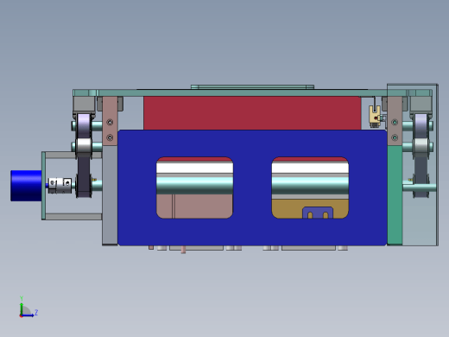The width and height of the screenshot is (449, 337).
Task: Select the yellow sensor bracket near top right
Action: (x=375, y=115)
